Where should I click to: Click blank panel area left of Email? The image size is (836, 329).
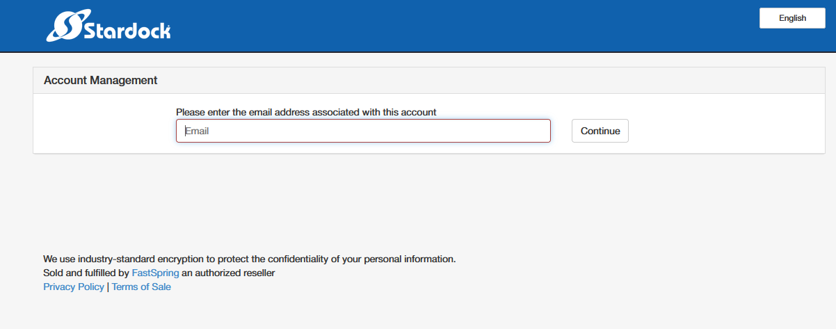click(104, 131)
